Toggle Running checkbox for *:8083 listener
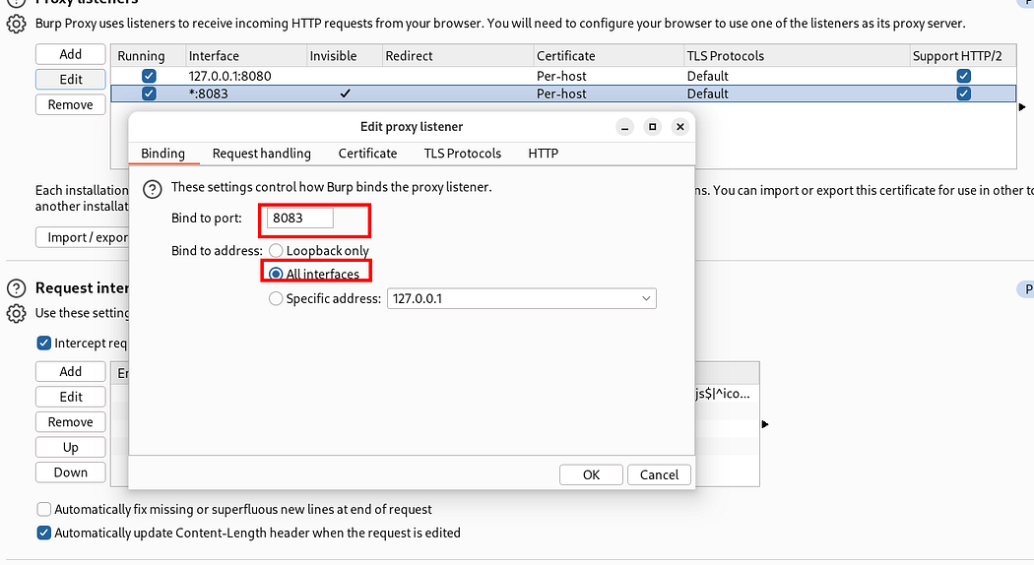The height and width of the screenshot is (565, 1034). click(149, 94)
